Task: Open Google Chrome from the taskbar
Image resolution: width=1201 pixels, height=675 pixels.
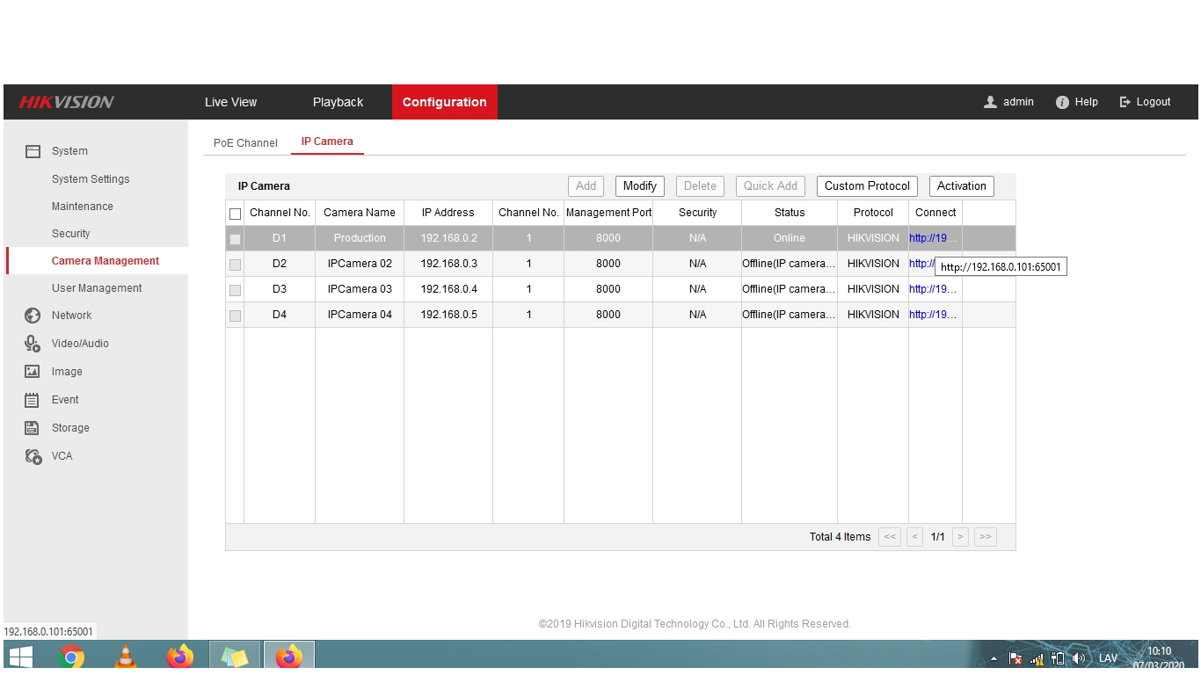Action: (x=72, y=657)
